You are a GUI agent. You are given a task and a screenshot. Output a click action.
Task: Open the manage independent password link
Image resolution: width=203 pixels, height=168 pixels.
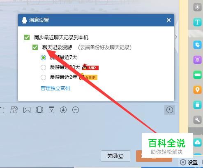pos(55,88)
